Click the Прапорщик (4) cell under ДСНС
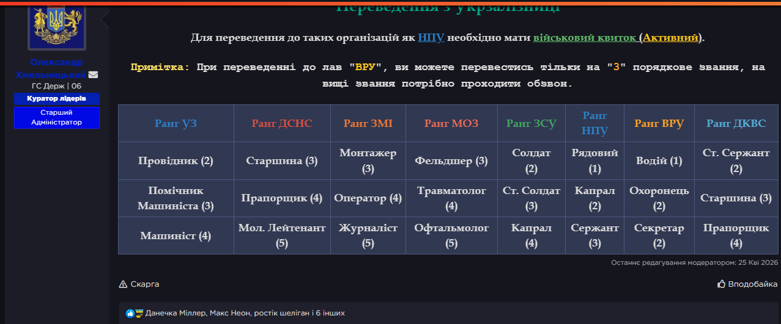The height and width of the screenshot is (324, 781). (x=282, y=198)
